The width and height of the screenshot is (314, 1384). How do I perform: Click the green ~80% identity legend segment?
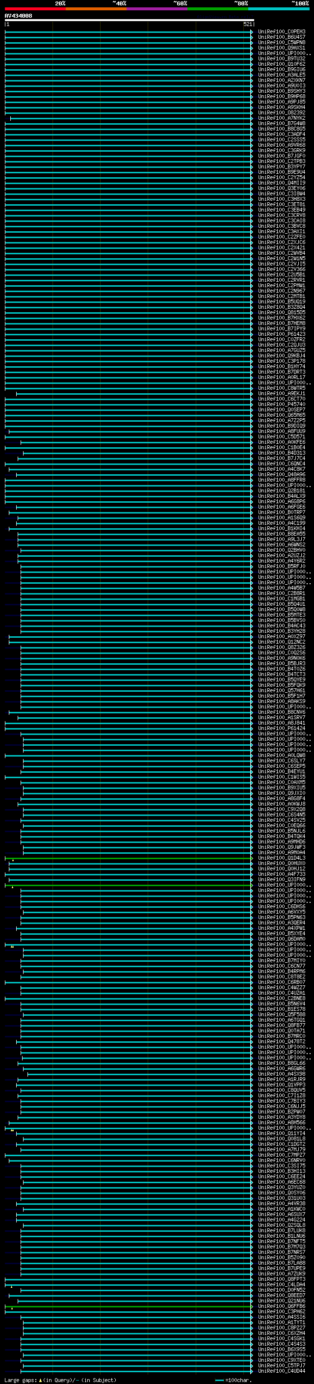218,9
